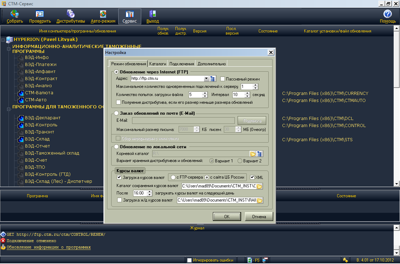Click the СТМ-Валюта program icon
Screen dimensions: 400x264
[21, 93]
